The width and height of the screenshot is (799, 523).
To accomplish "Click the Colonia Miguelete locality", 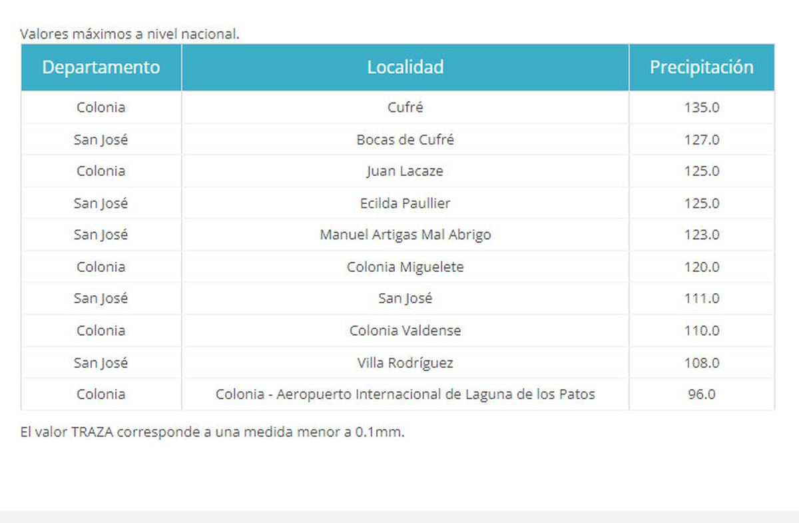I will [x=405, y=267].
